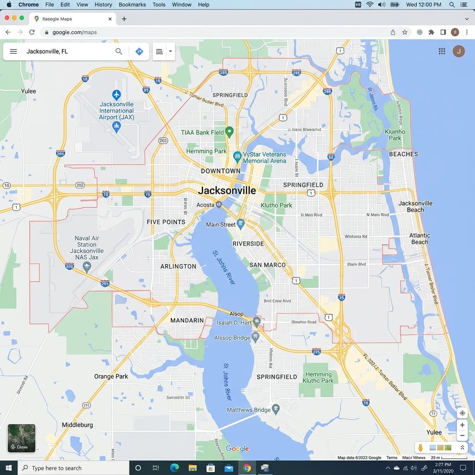Click the Isaiah D. Hart marker
475x475 pixels.
pos(257,322)
